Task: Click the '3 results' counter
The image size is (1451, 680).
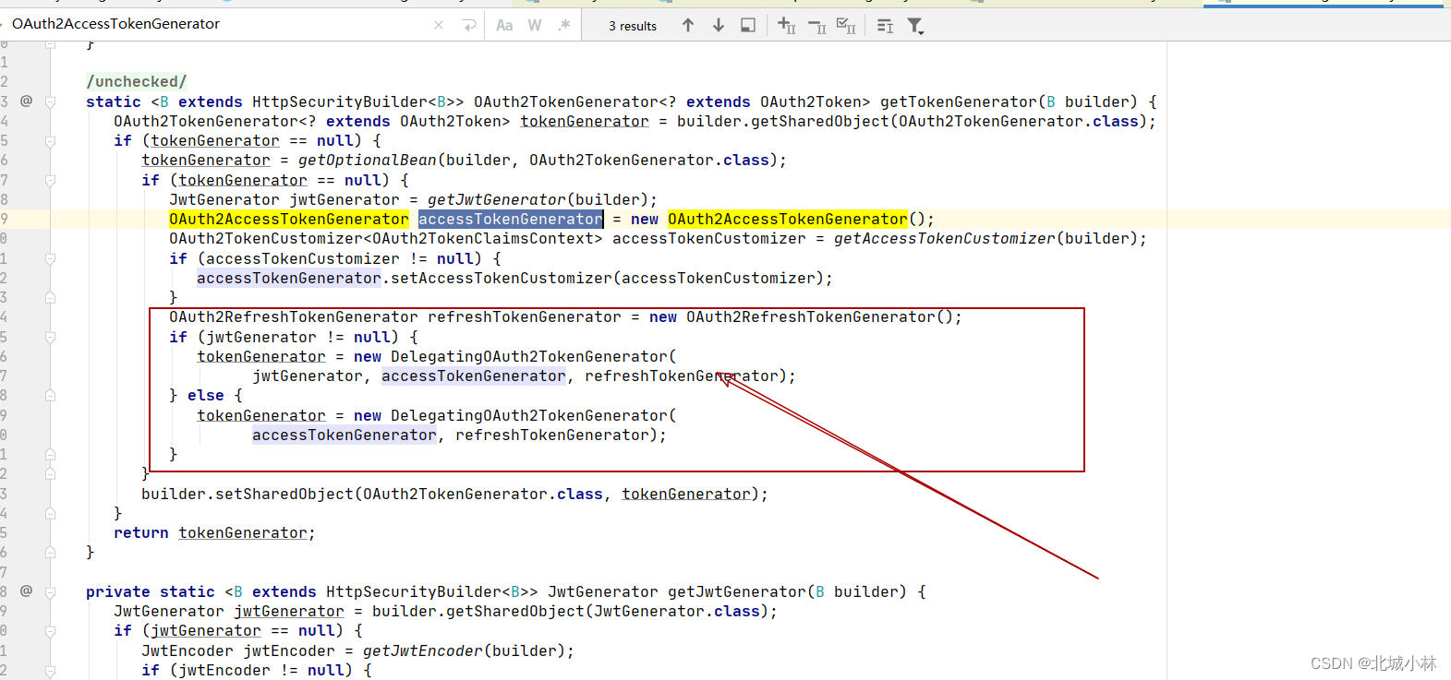Action: coord(633,26)
